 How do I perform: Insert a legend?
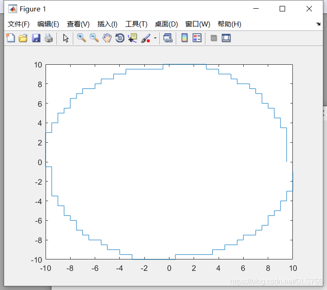(x=197, y=38)
